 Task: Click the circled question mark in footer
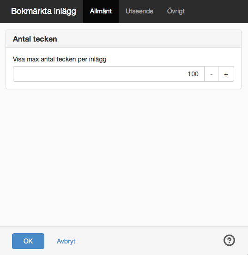[229, 240]
